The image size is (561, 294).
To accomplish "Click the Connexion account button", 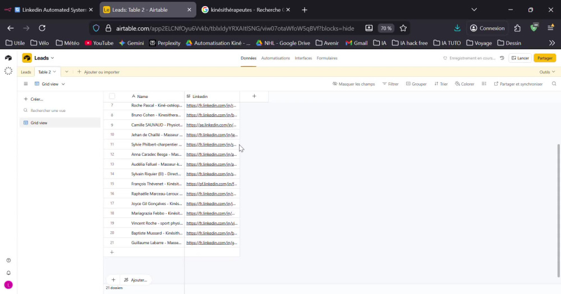I will [x=488, y=28].
